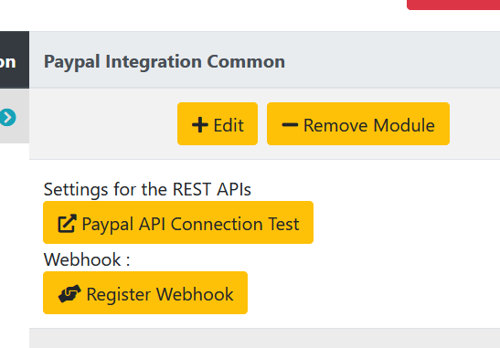Click the handshake icon on Register Webhook
The height and width of the screenshot is (348, 500).
pyautogui.click(x=69, y=293)
